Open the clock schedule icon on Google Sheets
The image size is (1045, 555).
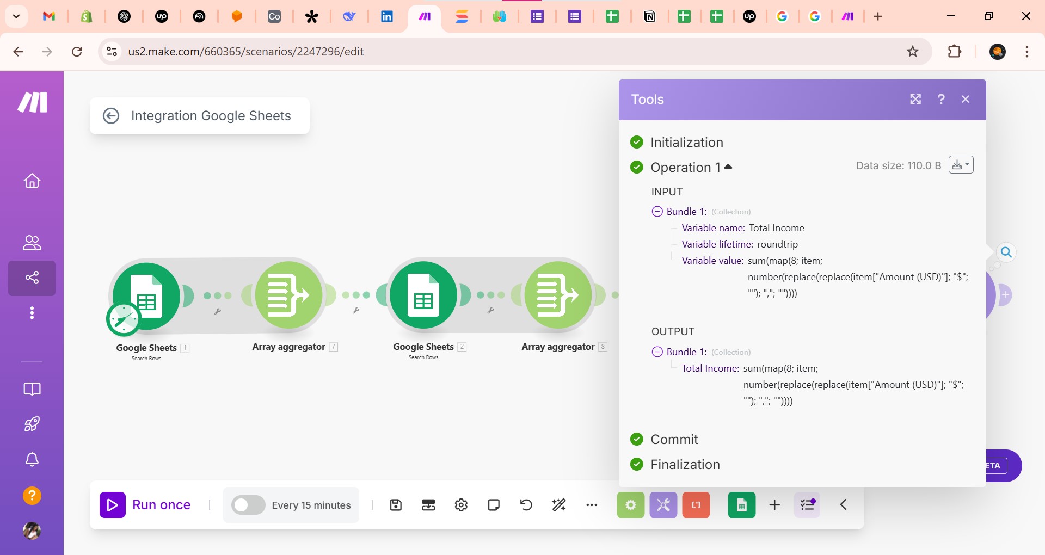(x=124, y=319)
